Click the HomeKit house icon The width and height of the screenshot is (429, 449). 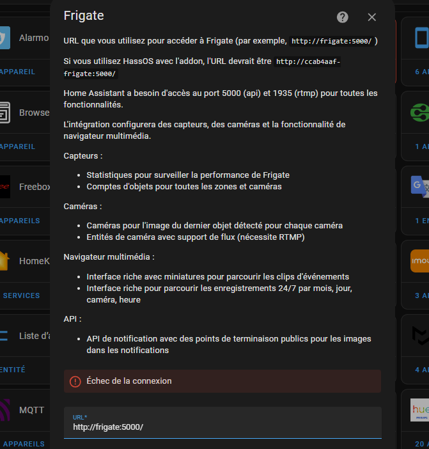click(x=4, y=261)
